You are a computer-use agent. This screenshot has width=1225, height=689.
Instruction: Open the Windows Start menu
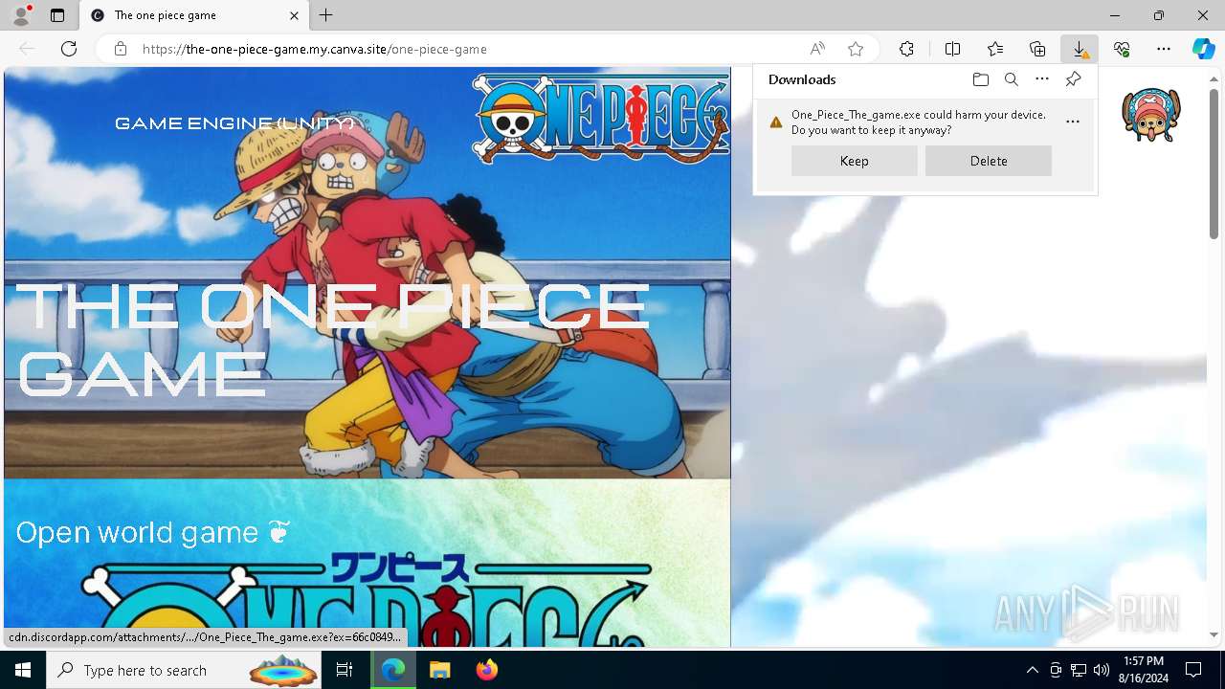tap(23, 670)
